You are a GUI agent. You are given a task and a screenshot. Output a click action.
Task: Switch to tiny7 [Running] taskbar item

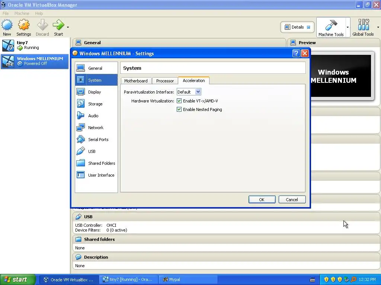pyautogui.click(x=128, y=280)
